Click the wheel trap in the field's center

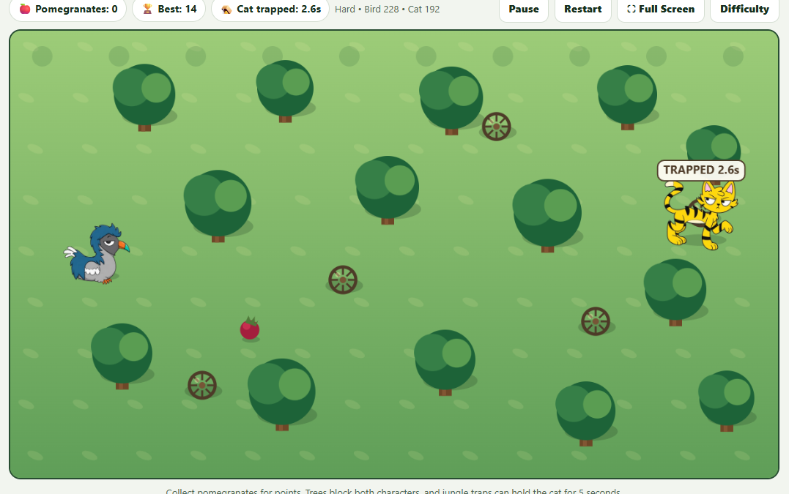343,280
